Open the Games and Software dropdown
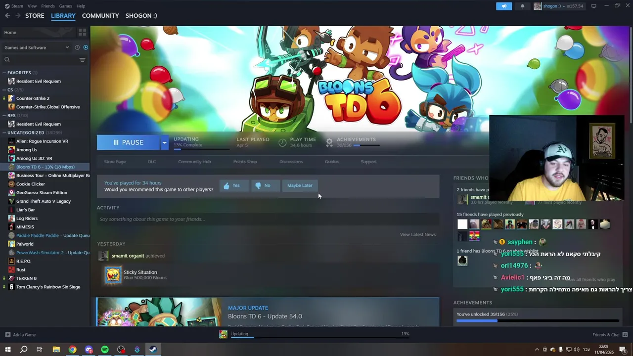Viewport: 633px width, 356px height. [37, 47]
